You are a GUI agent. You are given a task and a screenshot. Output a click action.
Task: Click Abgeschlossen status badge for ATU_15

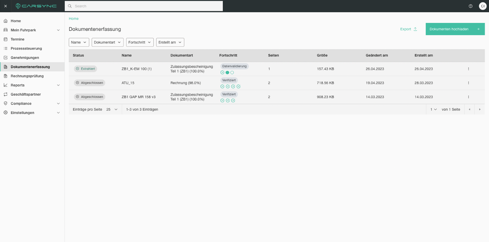tap(90, 83)
